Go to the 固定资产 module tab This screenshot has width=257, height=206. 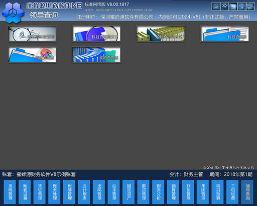[x=128, y=192]
